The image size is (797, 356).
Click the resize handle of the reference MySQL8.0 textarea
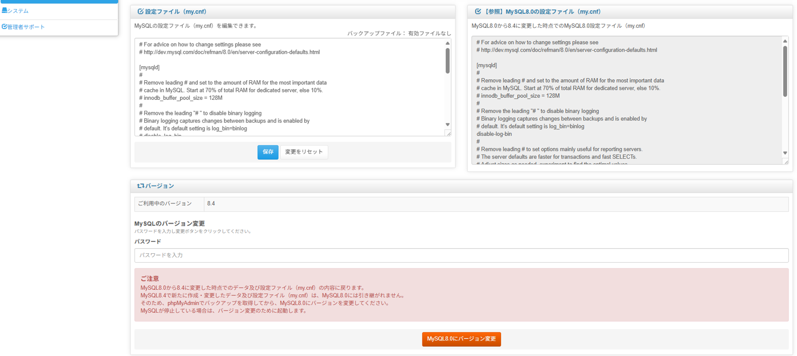point(785,161)
